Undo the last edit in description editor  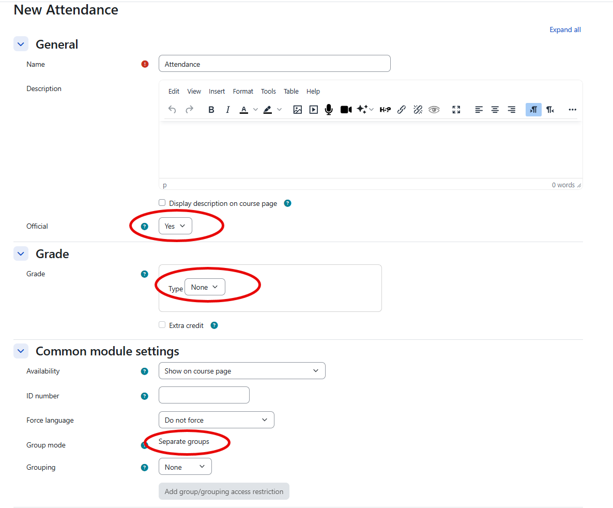pos(172,110)
